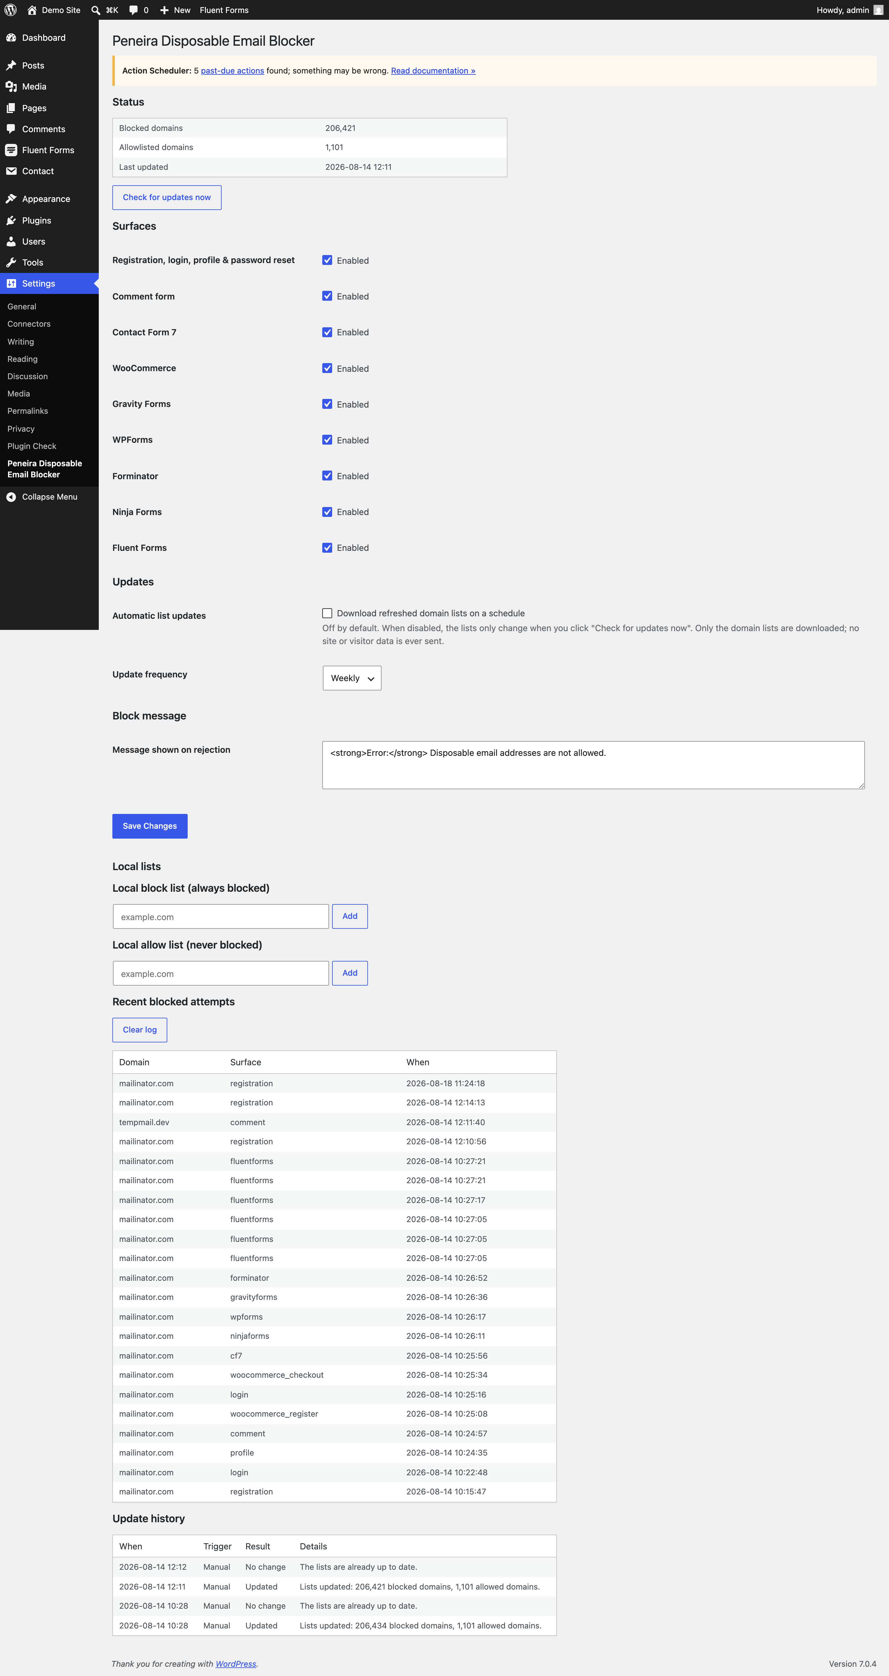Click the Save Changes button
889x1676 pixels.
(150, 826)
